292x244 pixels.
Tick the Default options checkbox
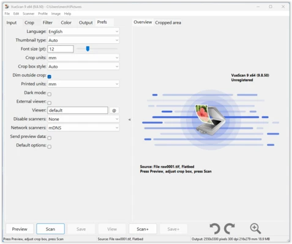pos(50,146)
